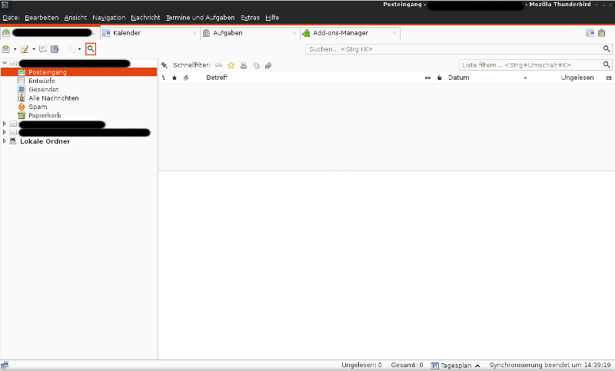Click the Ungelesen: 0 status text
This screenshot has width=615, height=371.
point(361,365)
